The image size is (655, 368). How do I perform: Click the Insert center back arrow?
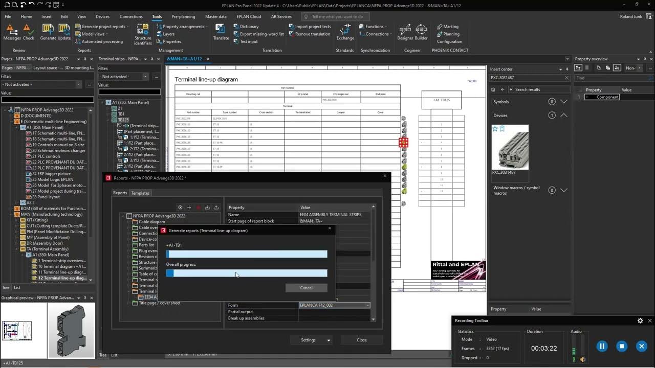click(503, 89)
